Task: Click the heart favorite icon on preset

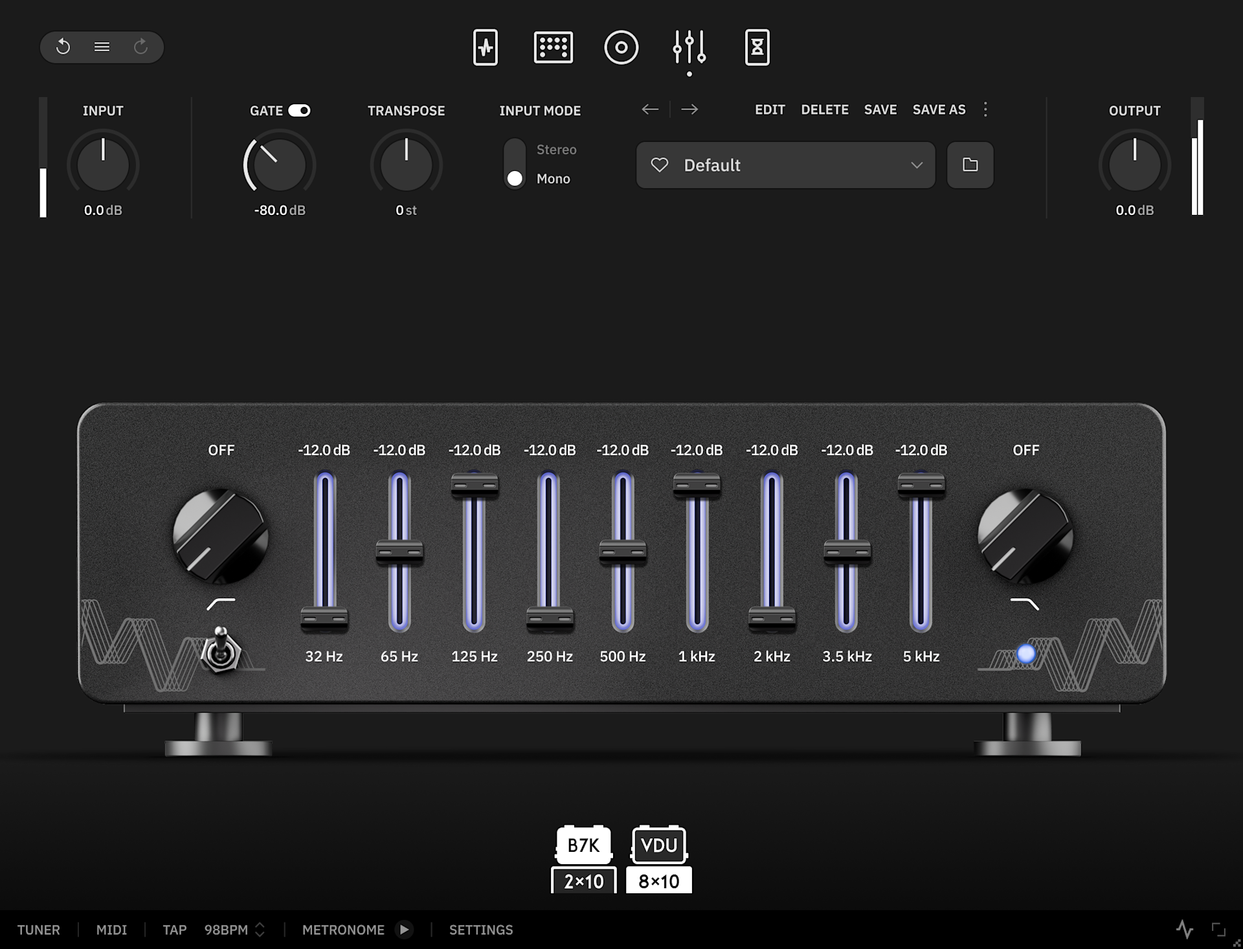Action: [659, 165]
